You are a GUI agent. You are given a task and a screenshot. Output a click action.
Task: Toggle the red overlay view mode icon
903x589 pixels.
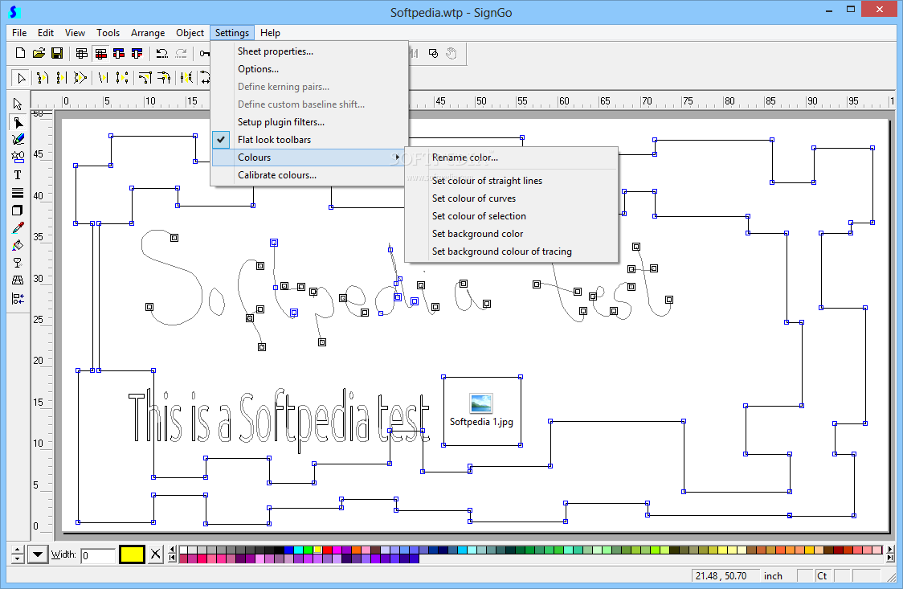100,54
